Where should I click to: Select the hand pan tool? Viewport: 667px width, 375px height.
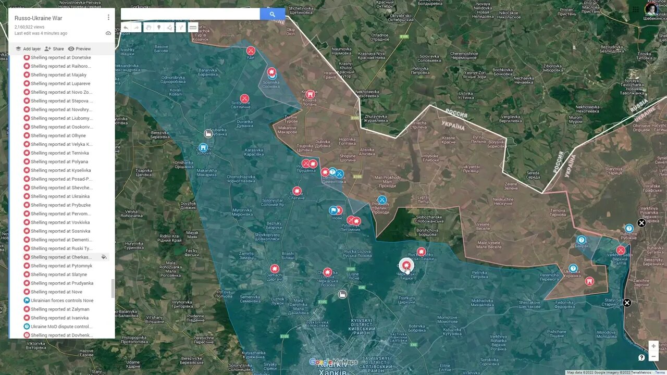[149, 28]
